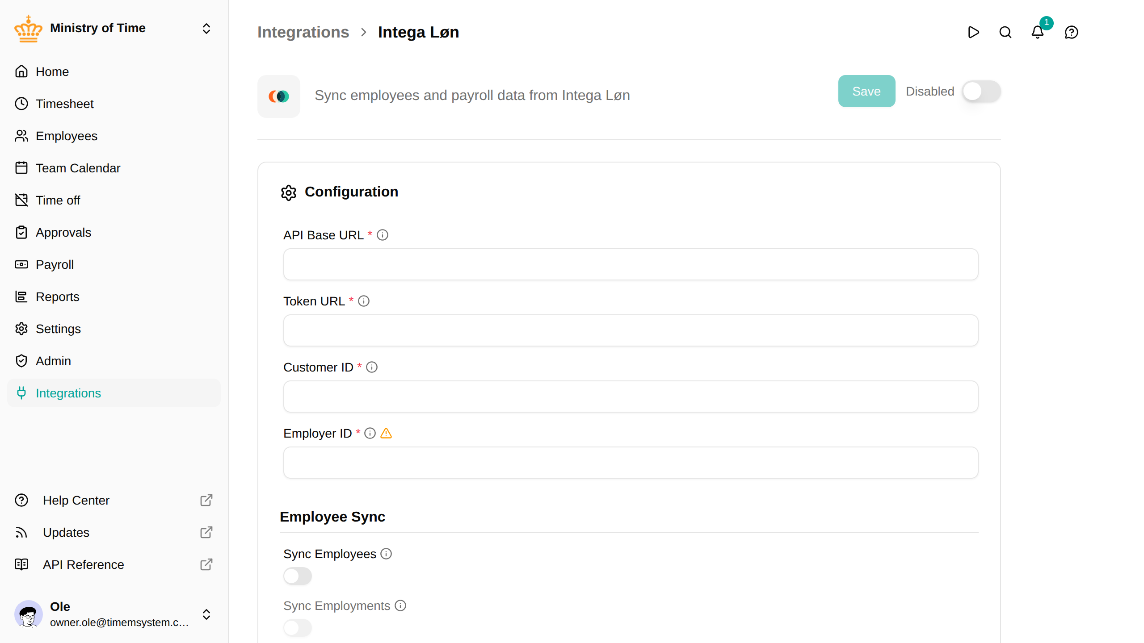This screenshot has height=643, width=1144.
Task: Open search with the magnifier icon
Action: tap(1005, 32)
